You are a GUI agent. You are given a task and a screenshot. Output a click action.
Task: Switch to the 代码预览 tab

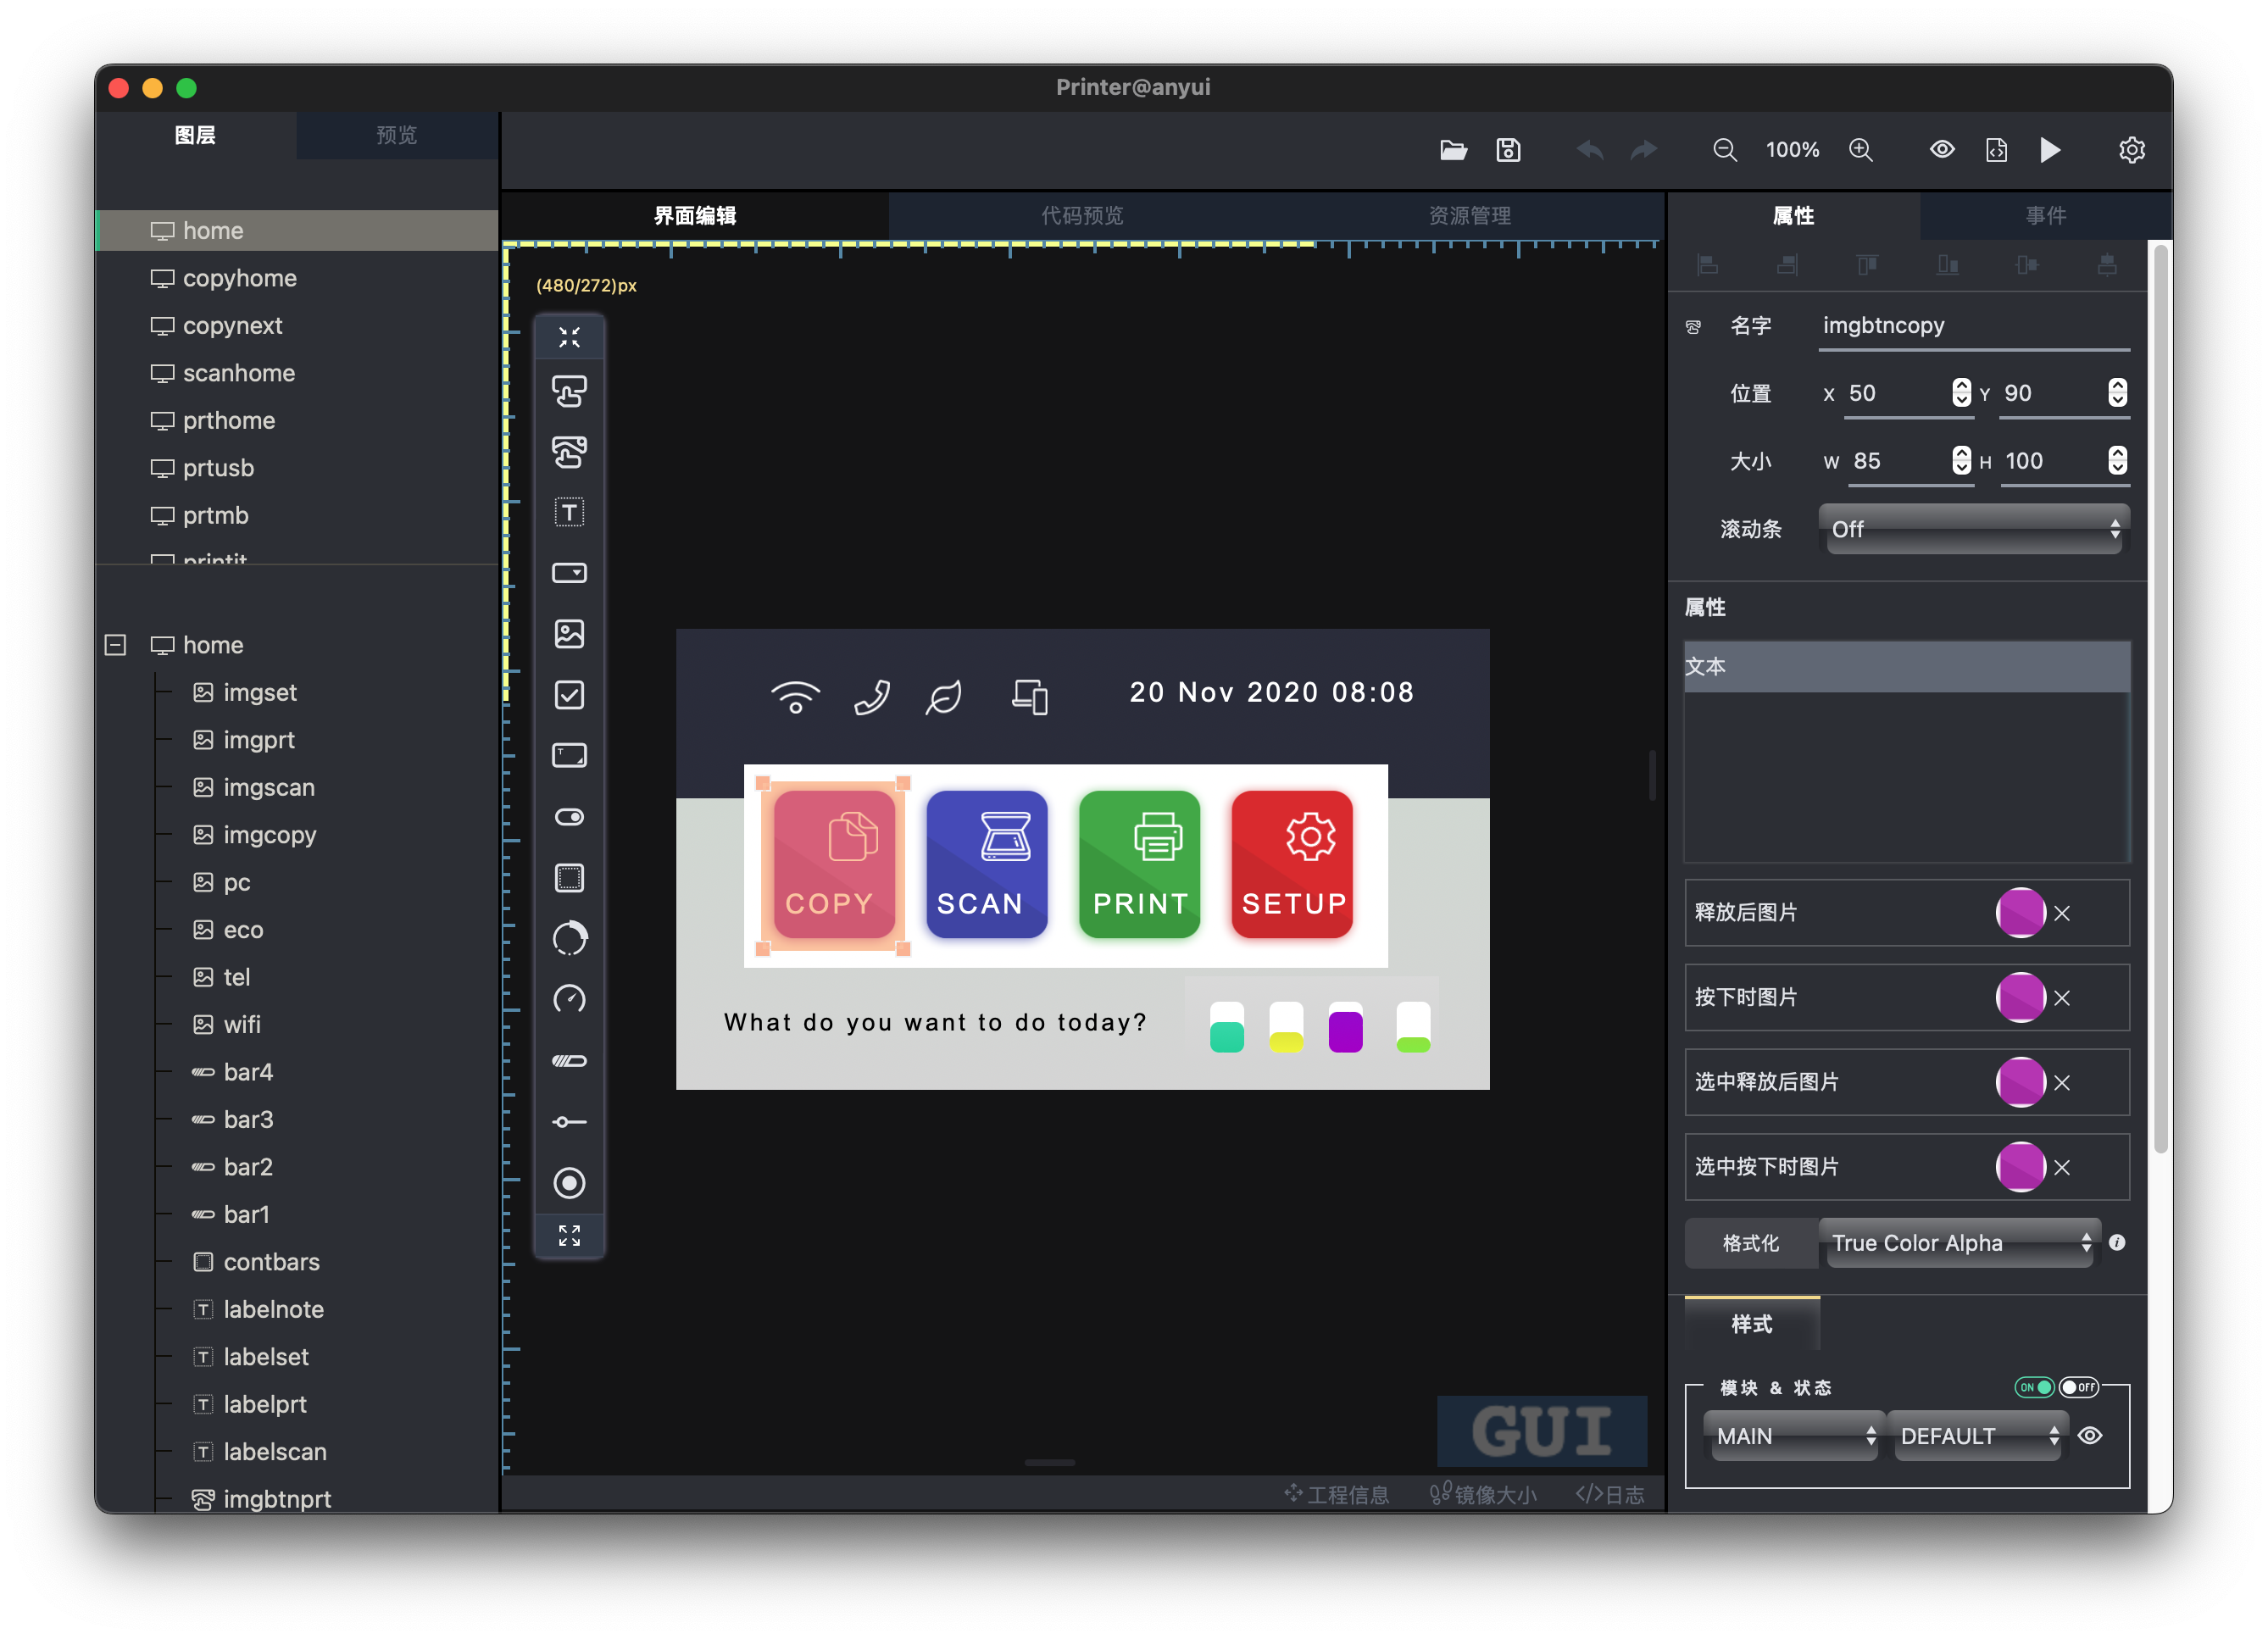point(1082,214)
